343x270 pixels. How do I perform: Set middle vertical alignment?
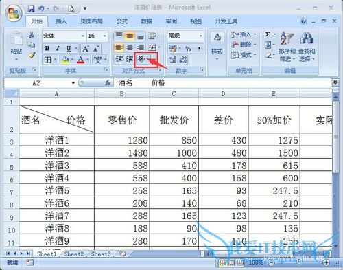point(130,36)
